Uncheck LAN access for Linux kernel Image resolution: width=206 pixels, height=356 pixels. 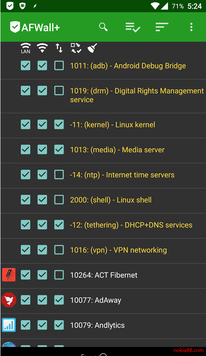point(26,125)
